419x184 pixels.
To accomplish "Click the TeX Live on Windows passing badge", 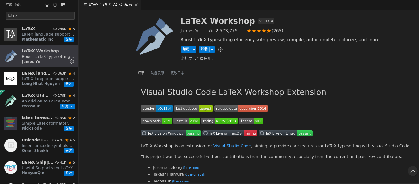I will pos(171,133).
